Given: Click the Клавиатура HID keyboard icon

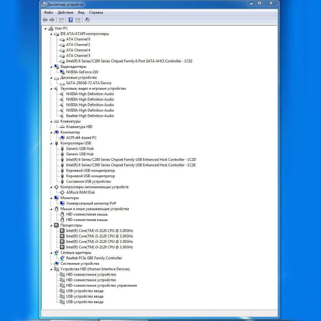Looking at the screenshot, I should click(62, 127).
